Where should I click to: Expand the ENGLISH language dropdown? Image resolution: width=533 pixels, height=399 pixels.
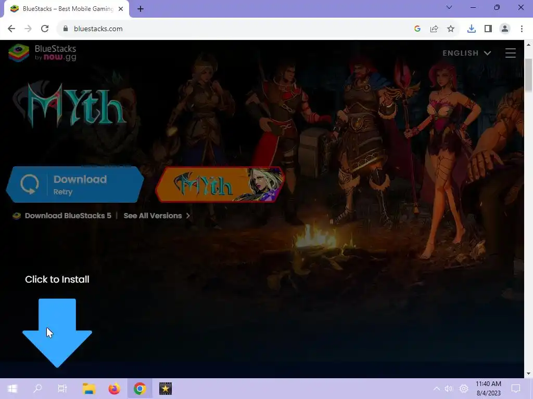(x=467, y=53)
